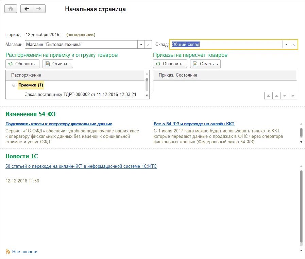Select Заказ поставщику ТДРТ-000002 row
The width and height of the screenshot is (305, 259).
click(81, 95)
